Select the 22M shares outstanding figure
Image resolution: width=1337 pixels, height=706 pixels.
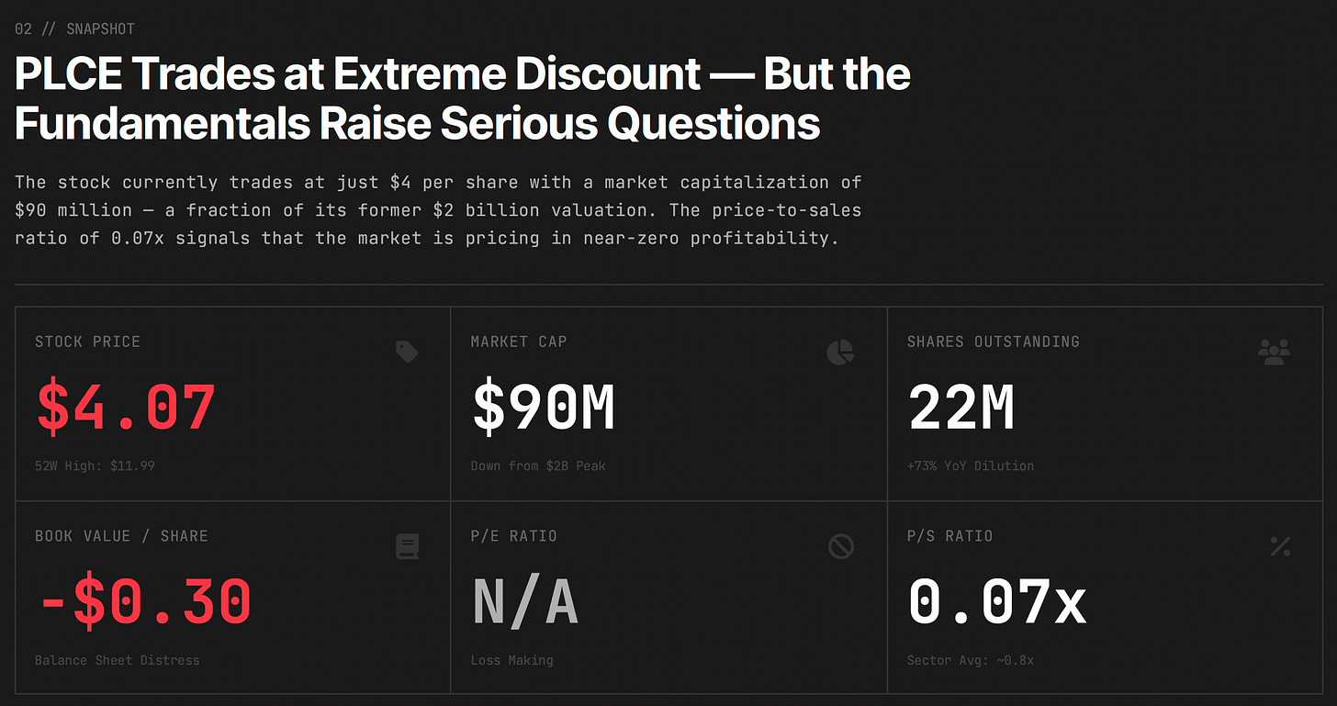click(961, 408)
